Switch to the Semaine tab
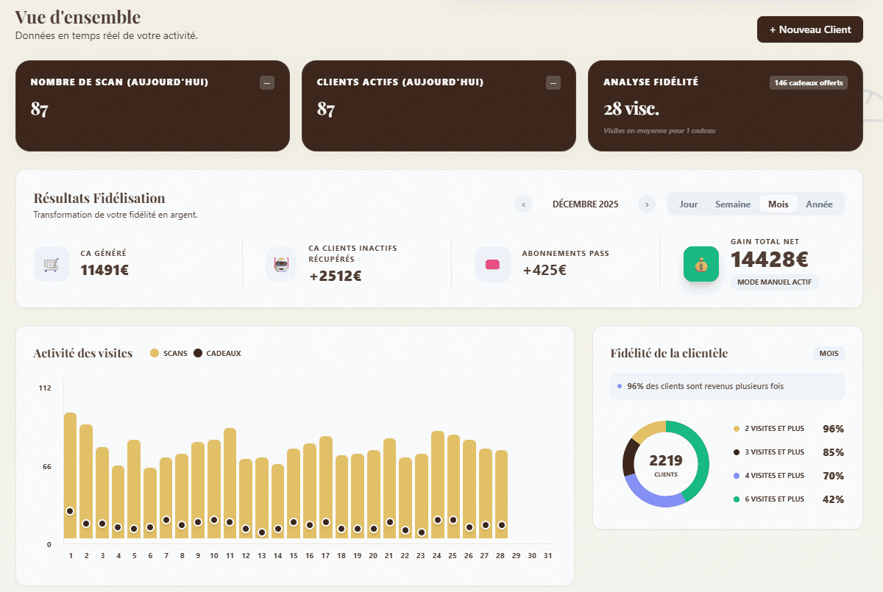 click(733, 204)
